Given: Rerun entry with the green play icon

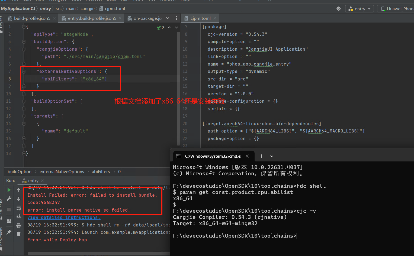Looking at the screenshot, I should (x=9, y=190).
